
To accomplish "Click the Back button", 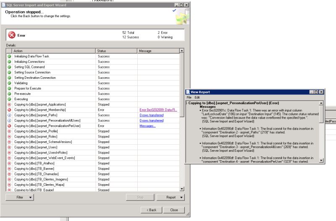I will point(151,210).
